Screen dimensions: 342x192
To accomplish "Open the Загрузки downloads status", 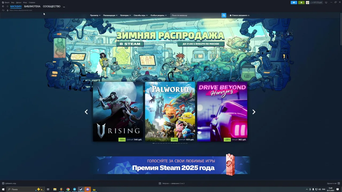I will [172, 183].
